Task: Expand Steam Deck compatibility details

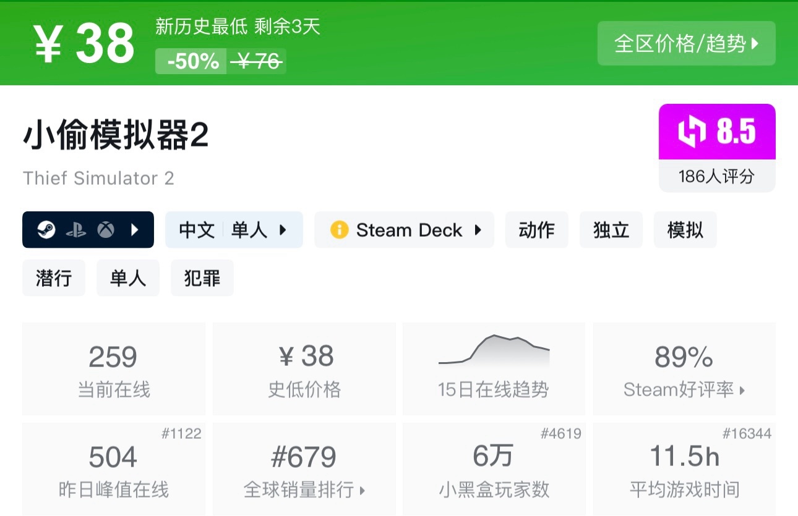Action: 476,230
